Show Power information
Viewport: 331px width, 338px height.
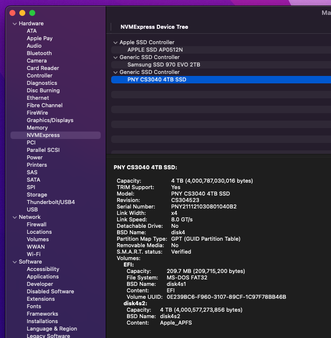coord(35,157)
